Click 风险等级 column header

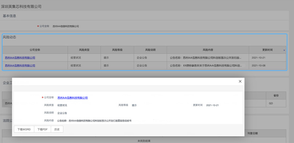(x=117, y=50)
